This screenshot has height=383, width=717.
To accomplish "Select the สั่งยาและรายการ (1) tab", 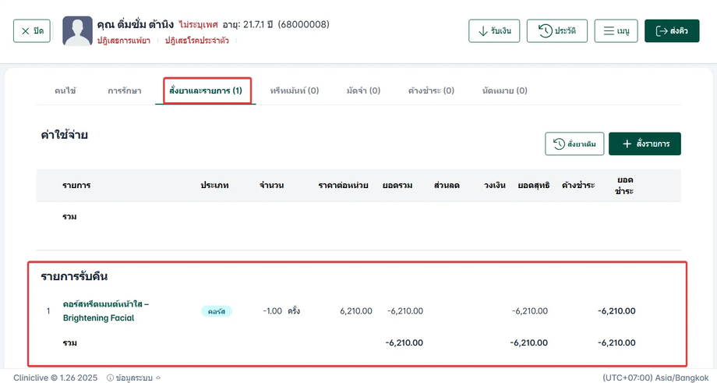I will click(x=205, y=90).
